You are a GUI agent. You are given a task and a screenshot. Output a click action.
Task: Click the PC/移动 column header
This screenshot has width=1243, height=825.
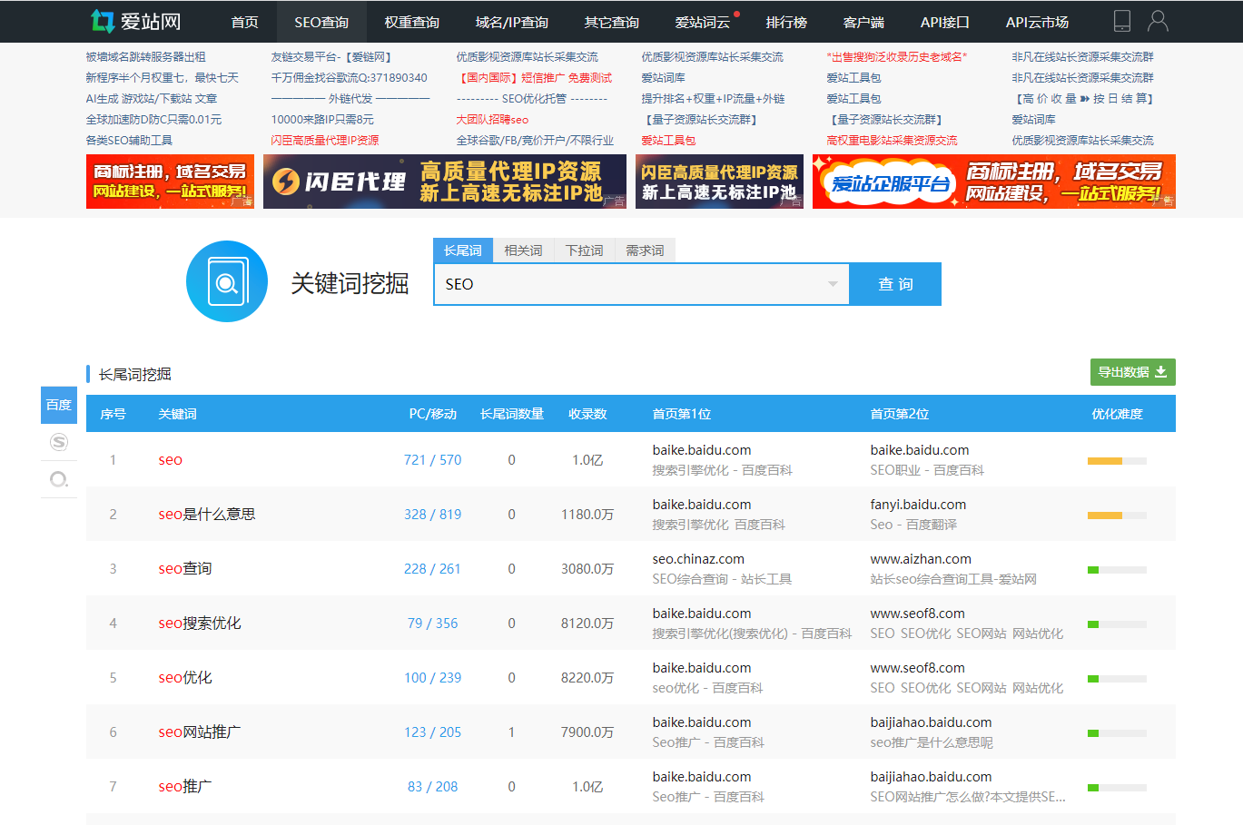click(432, 414)
